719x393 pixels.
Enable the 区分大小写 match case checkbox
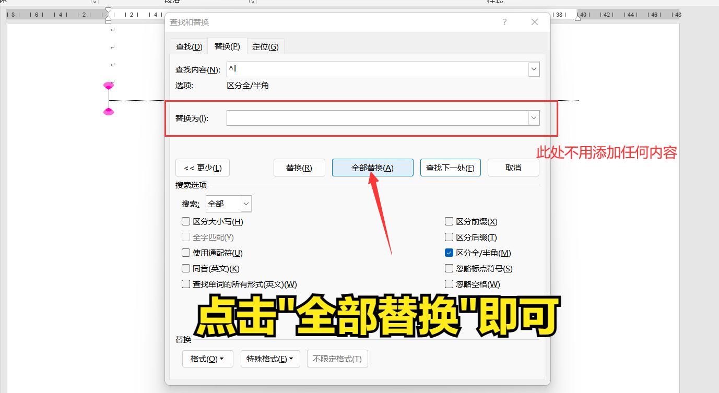[186, 221]
